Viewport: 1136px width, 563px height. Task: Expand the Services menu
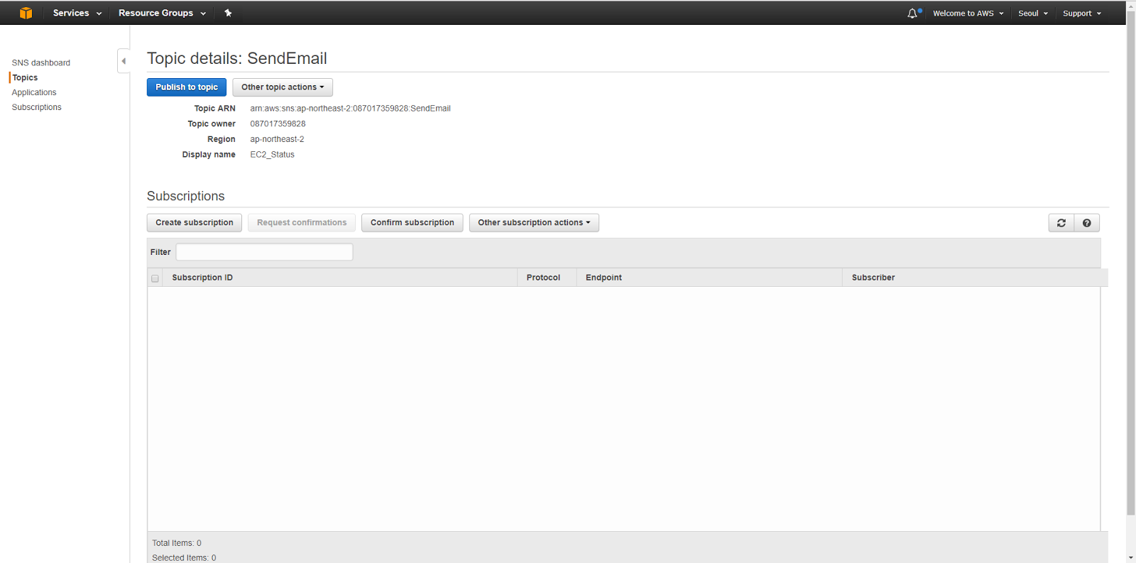tap(77, 13)
